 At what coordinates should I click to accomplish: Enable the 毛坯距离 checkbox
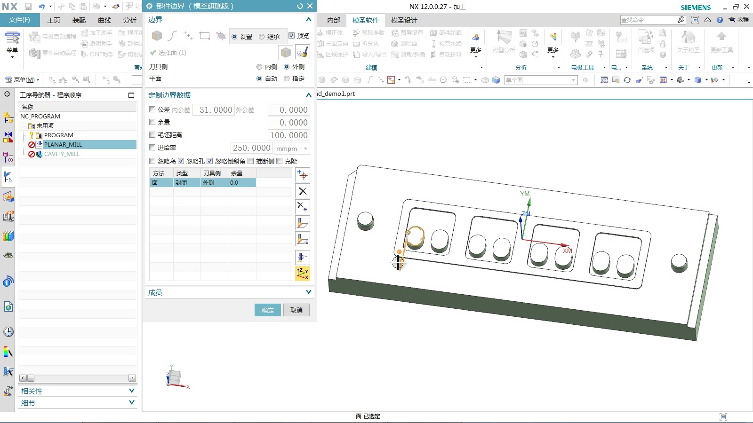coord(152,135)
